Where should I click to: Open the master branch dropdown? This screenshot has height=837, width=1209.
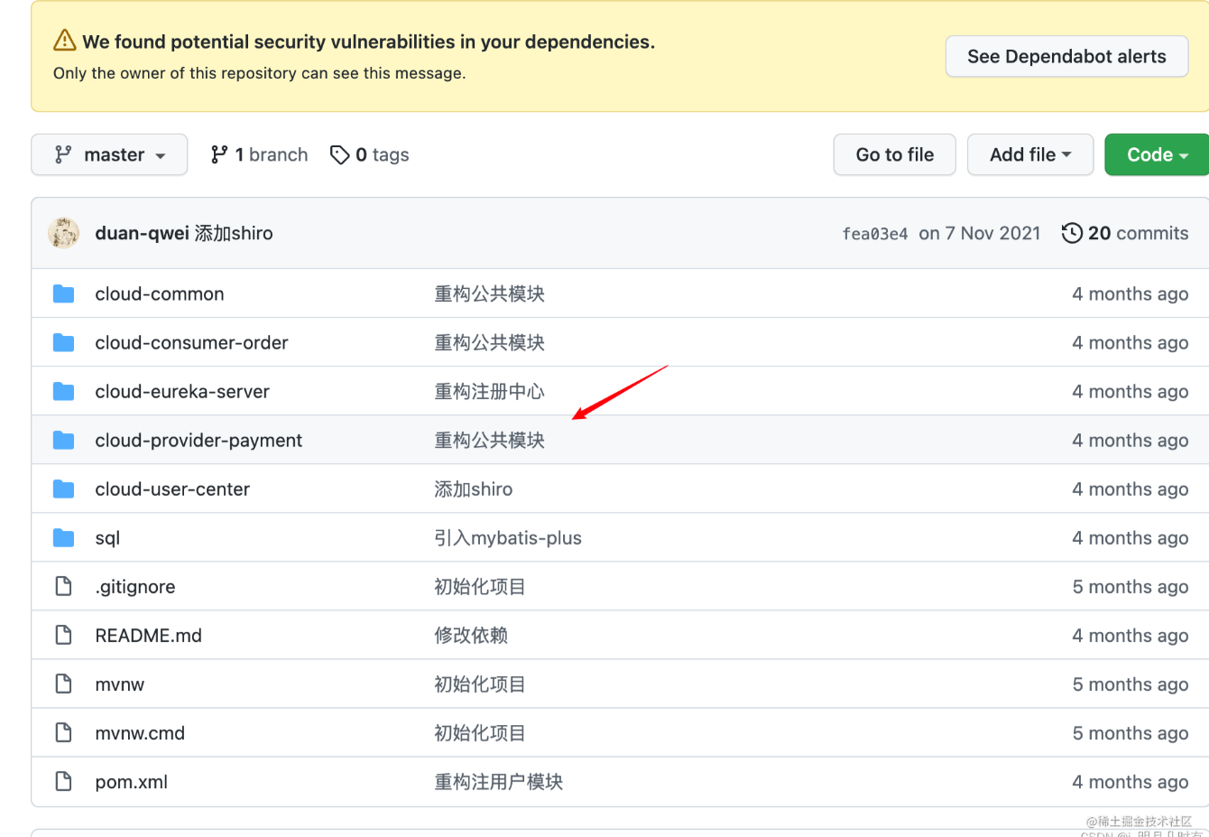108,154
